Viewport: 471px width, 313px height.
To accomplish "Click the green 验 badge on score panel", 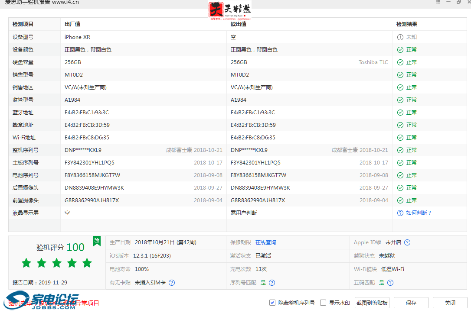I will point(97,241).
